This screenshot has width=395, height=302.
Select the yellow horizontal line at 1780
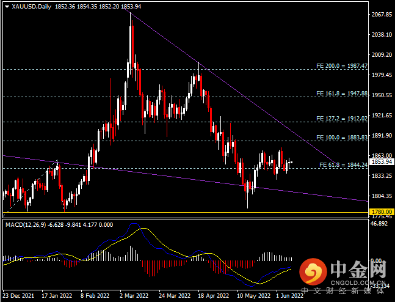(x=185, y=212)
